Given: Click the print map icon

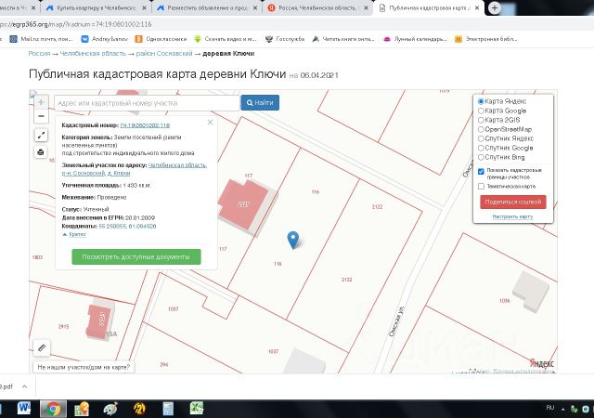Looking at the screenshot, I should pyautogui.click(x=41, y=151).
